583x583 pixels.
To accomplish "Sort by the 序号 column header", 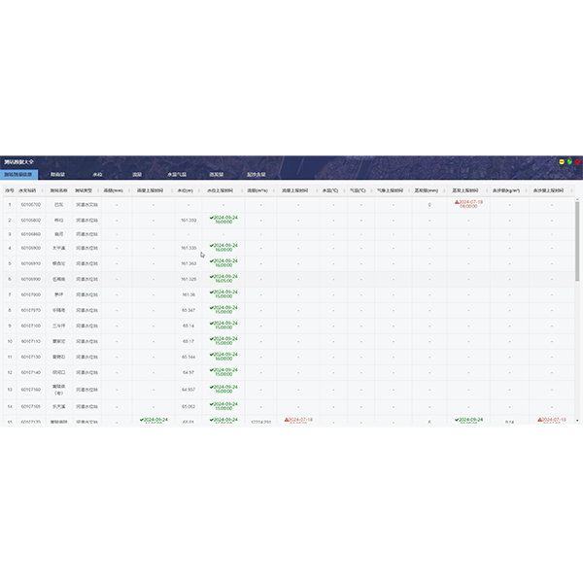I will point(10,190).
